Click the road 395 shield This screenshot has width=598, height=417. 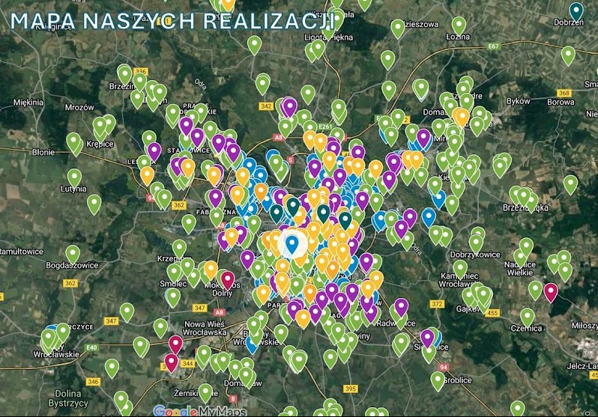(350, 389)
